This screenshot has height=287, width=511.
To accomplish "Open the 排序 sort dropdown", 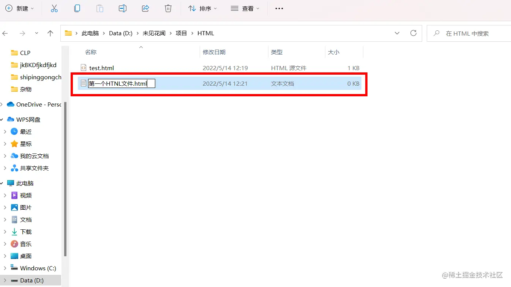I will click(203, 8).
